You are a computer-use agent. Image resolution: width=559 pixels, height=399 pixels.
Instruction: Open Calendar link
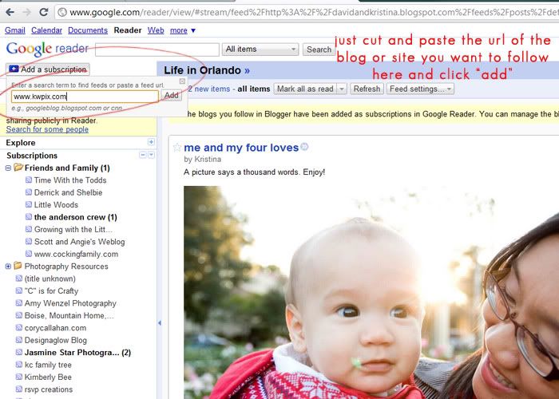[46, 30]
